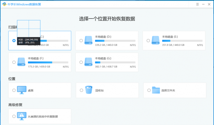This screenshot has width=214, height=125.
Task: Click the 175.3 GB / 439.0 GB text
Action: click(39, 67)
